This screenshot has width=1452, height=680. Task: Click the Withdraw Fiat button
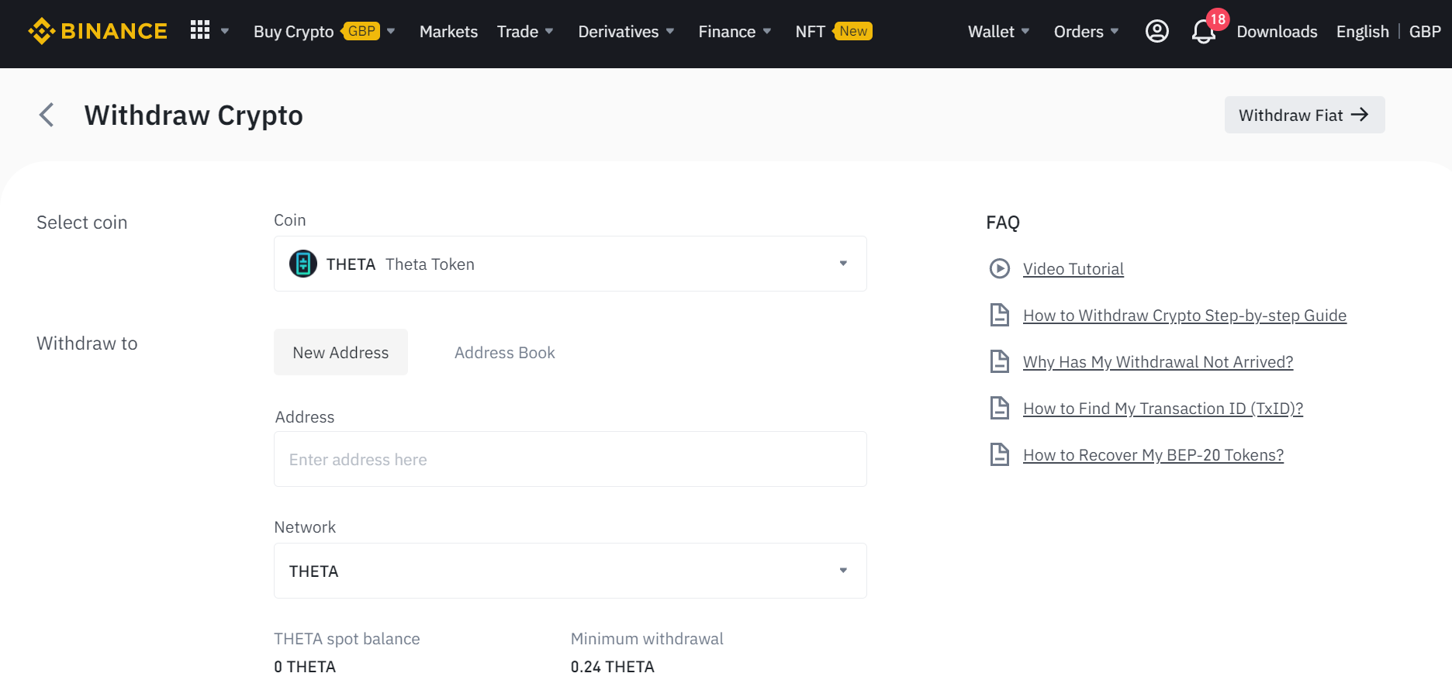(x=1304, y=115)
